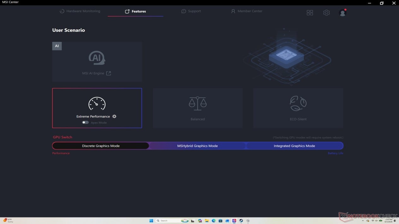This screenshot has width=399, height=224.
Task: Open Microsoft Store from the taskbar
Action: 220,221
